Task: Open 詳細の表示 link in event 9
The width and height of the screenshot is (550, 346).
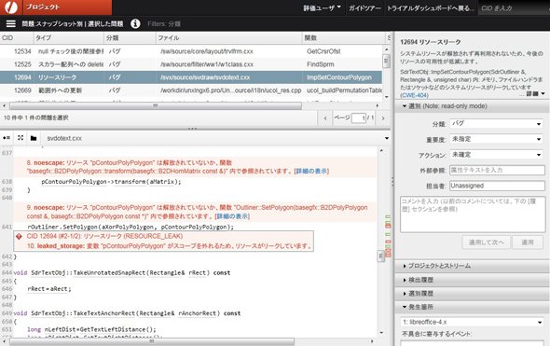Action: coord(232,216)
